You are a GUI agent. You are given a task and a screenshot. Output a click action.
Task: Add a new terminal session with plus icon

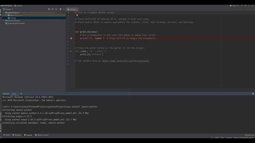21,94
